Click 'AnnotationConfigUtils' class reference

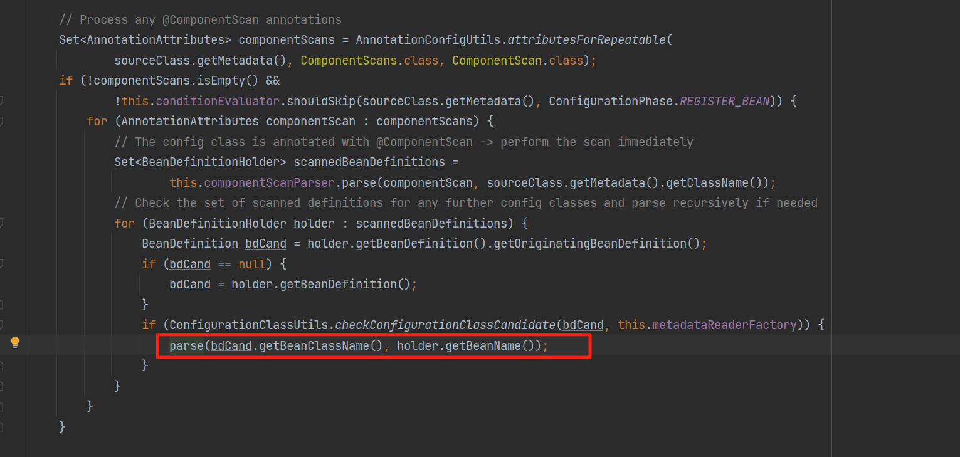(428, 40)
